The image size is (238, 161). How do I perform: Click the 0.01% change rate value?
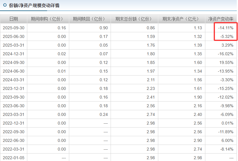click(228, 123)
